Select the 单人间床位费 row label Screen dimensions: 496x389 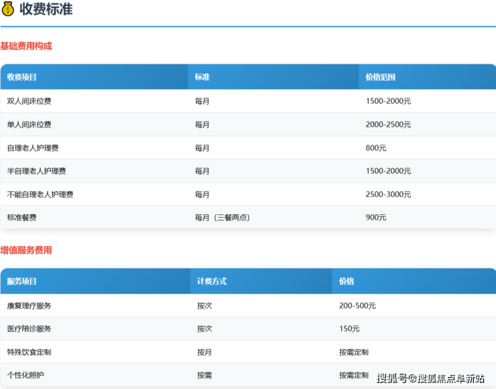click(29, 125)
